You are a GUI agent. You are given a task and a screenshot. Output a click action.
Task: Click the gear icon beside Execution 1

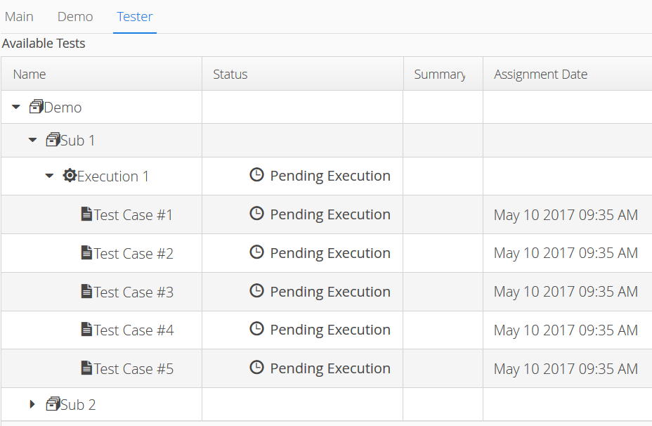(70, 175)
